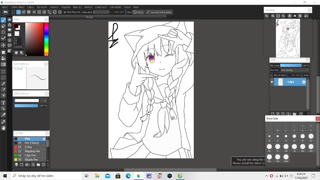
Task: Open Microsoft Edge from taskbar
Action: (x=128, y=176)
